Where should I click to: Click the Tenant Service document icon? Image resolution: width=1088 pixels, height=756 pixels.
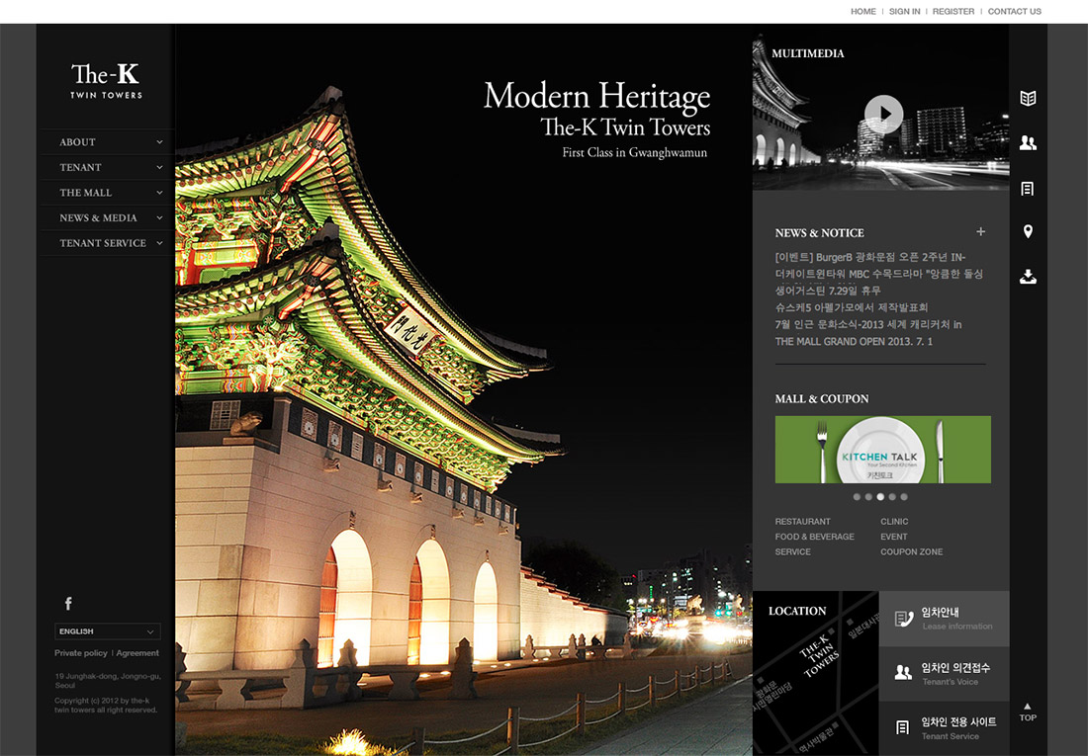pos(902,727)
